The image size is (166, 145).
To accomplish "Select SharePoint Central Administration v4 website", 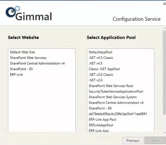I will [37, 63].
